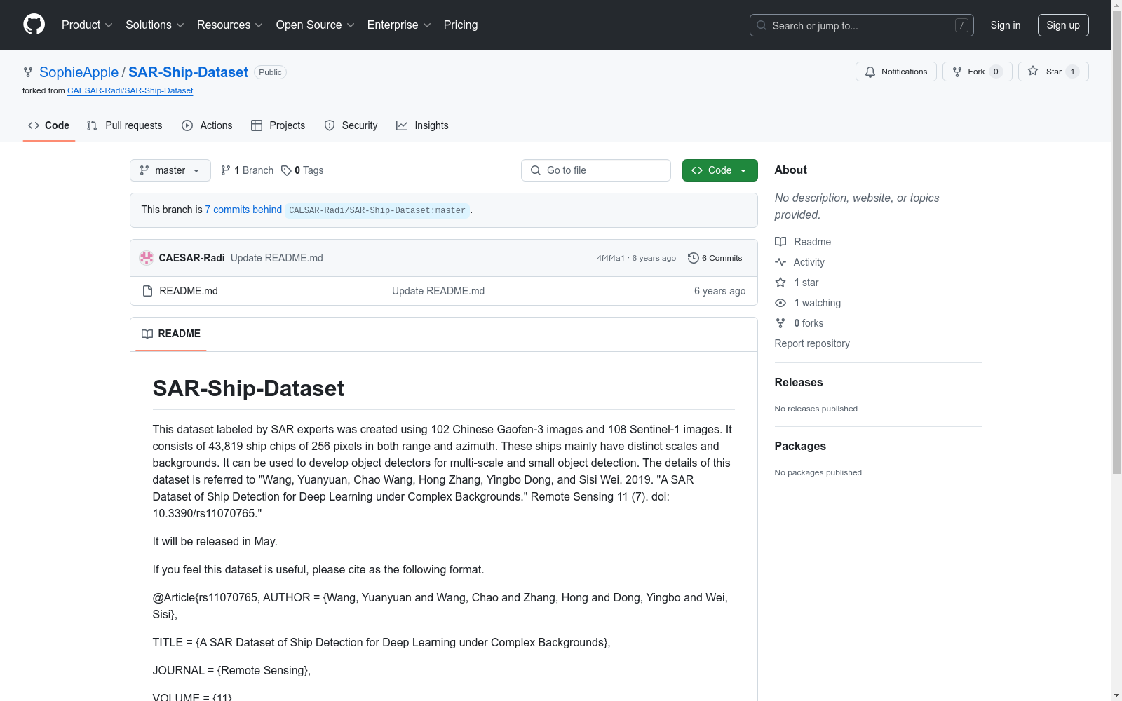Switch to the Insights tab

pyautogui.click(x=422, y=125)
